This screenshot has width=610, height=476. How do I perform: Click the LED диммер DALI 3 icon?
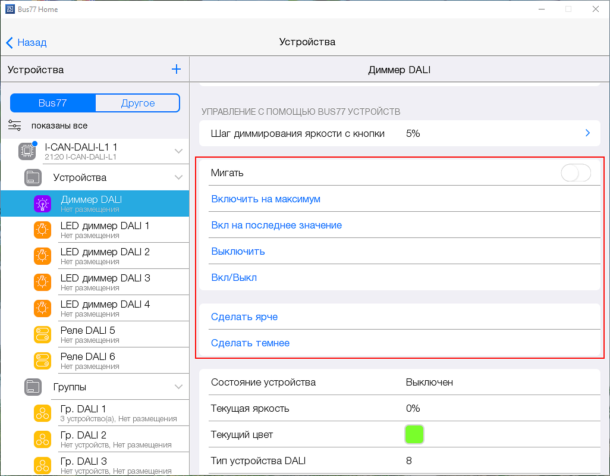click(x=42, y=282)
